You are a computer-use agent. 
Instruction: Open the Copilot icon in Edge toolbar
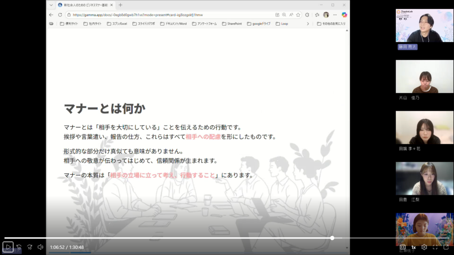pos(344,15)
